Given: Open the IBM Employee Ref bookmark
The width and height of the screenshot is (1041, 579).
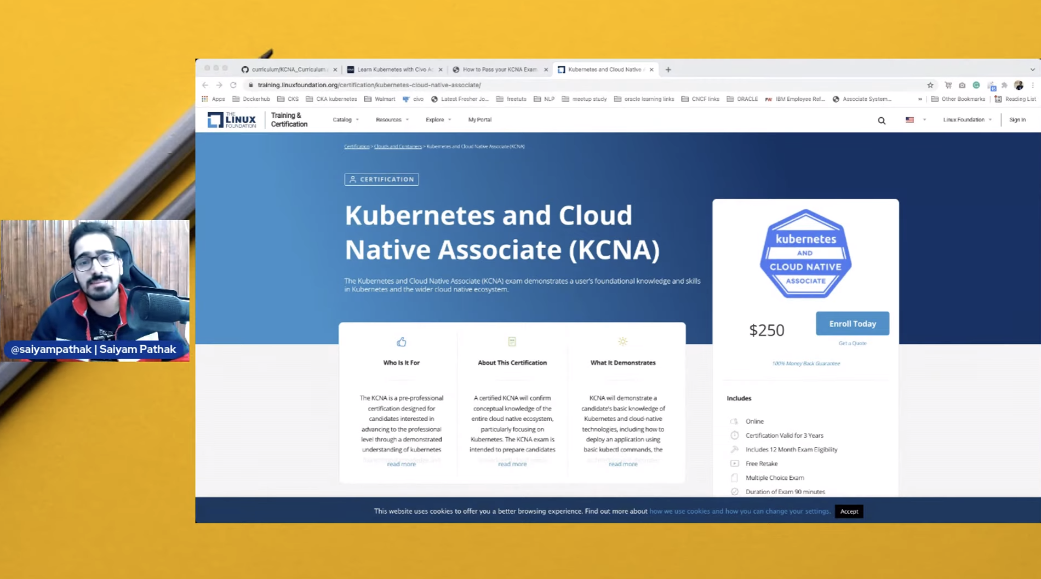Looking at the screenshot, I should pos(795,99).
